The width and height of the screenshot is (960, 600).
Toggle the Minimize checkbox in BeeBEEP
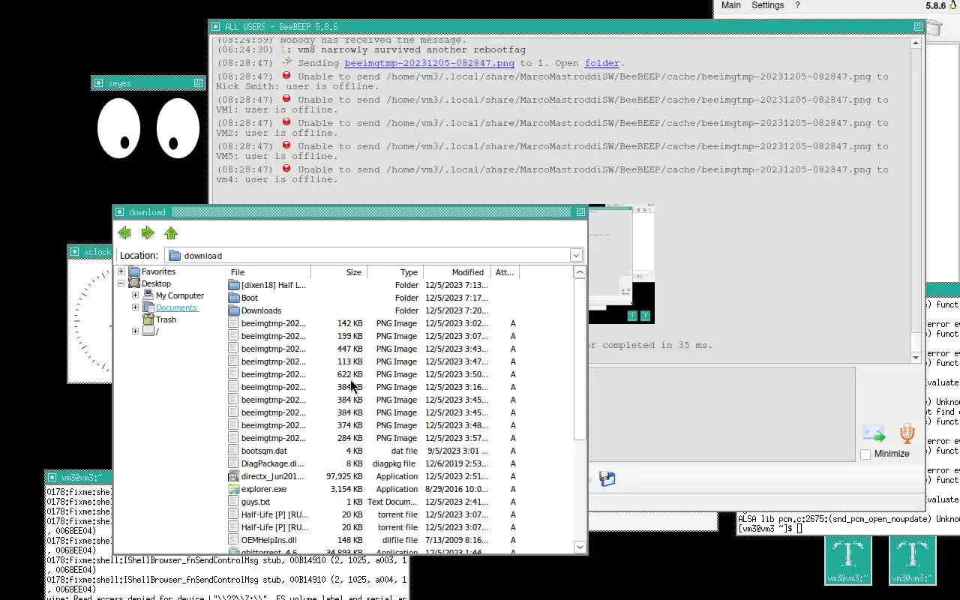click(865, 454)
